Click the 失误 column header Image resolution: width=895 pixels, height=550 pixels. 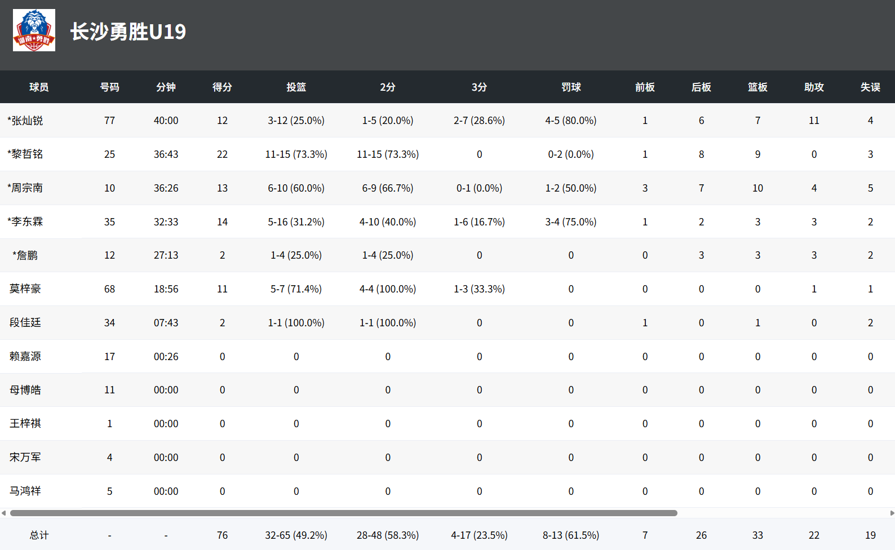(x=870, y=87)
